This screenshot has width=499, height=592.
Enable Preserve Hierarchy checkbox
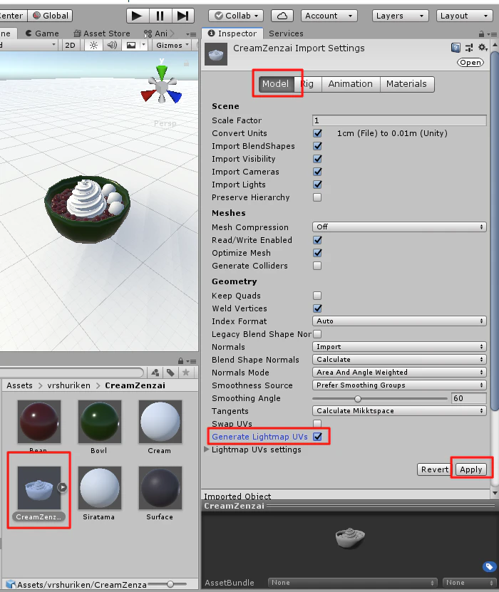(317, 197)
